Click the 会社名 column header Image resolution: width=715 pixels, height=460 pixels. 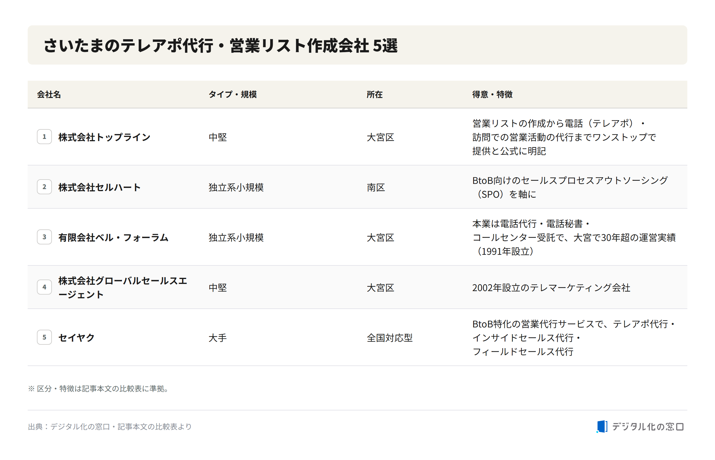point(49,94)
